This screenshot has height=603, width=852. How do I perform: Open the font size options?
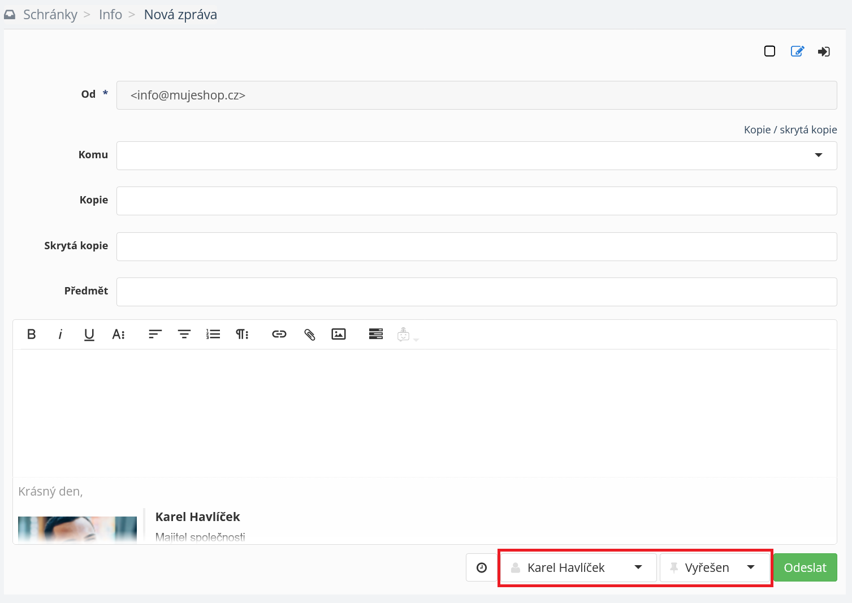coord(119,334)
